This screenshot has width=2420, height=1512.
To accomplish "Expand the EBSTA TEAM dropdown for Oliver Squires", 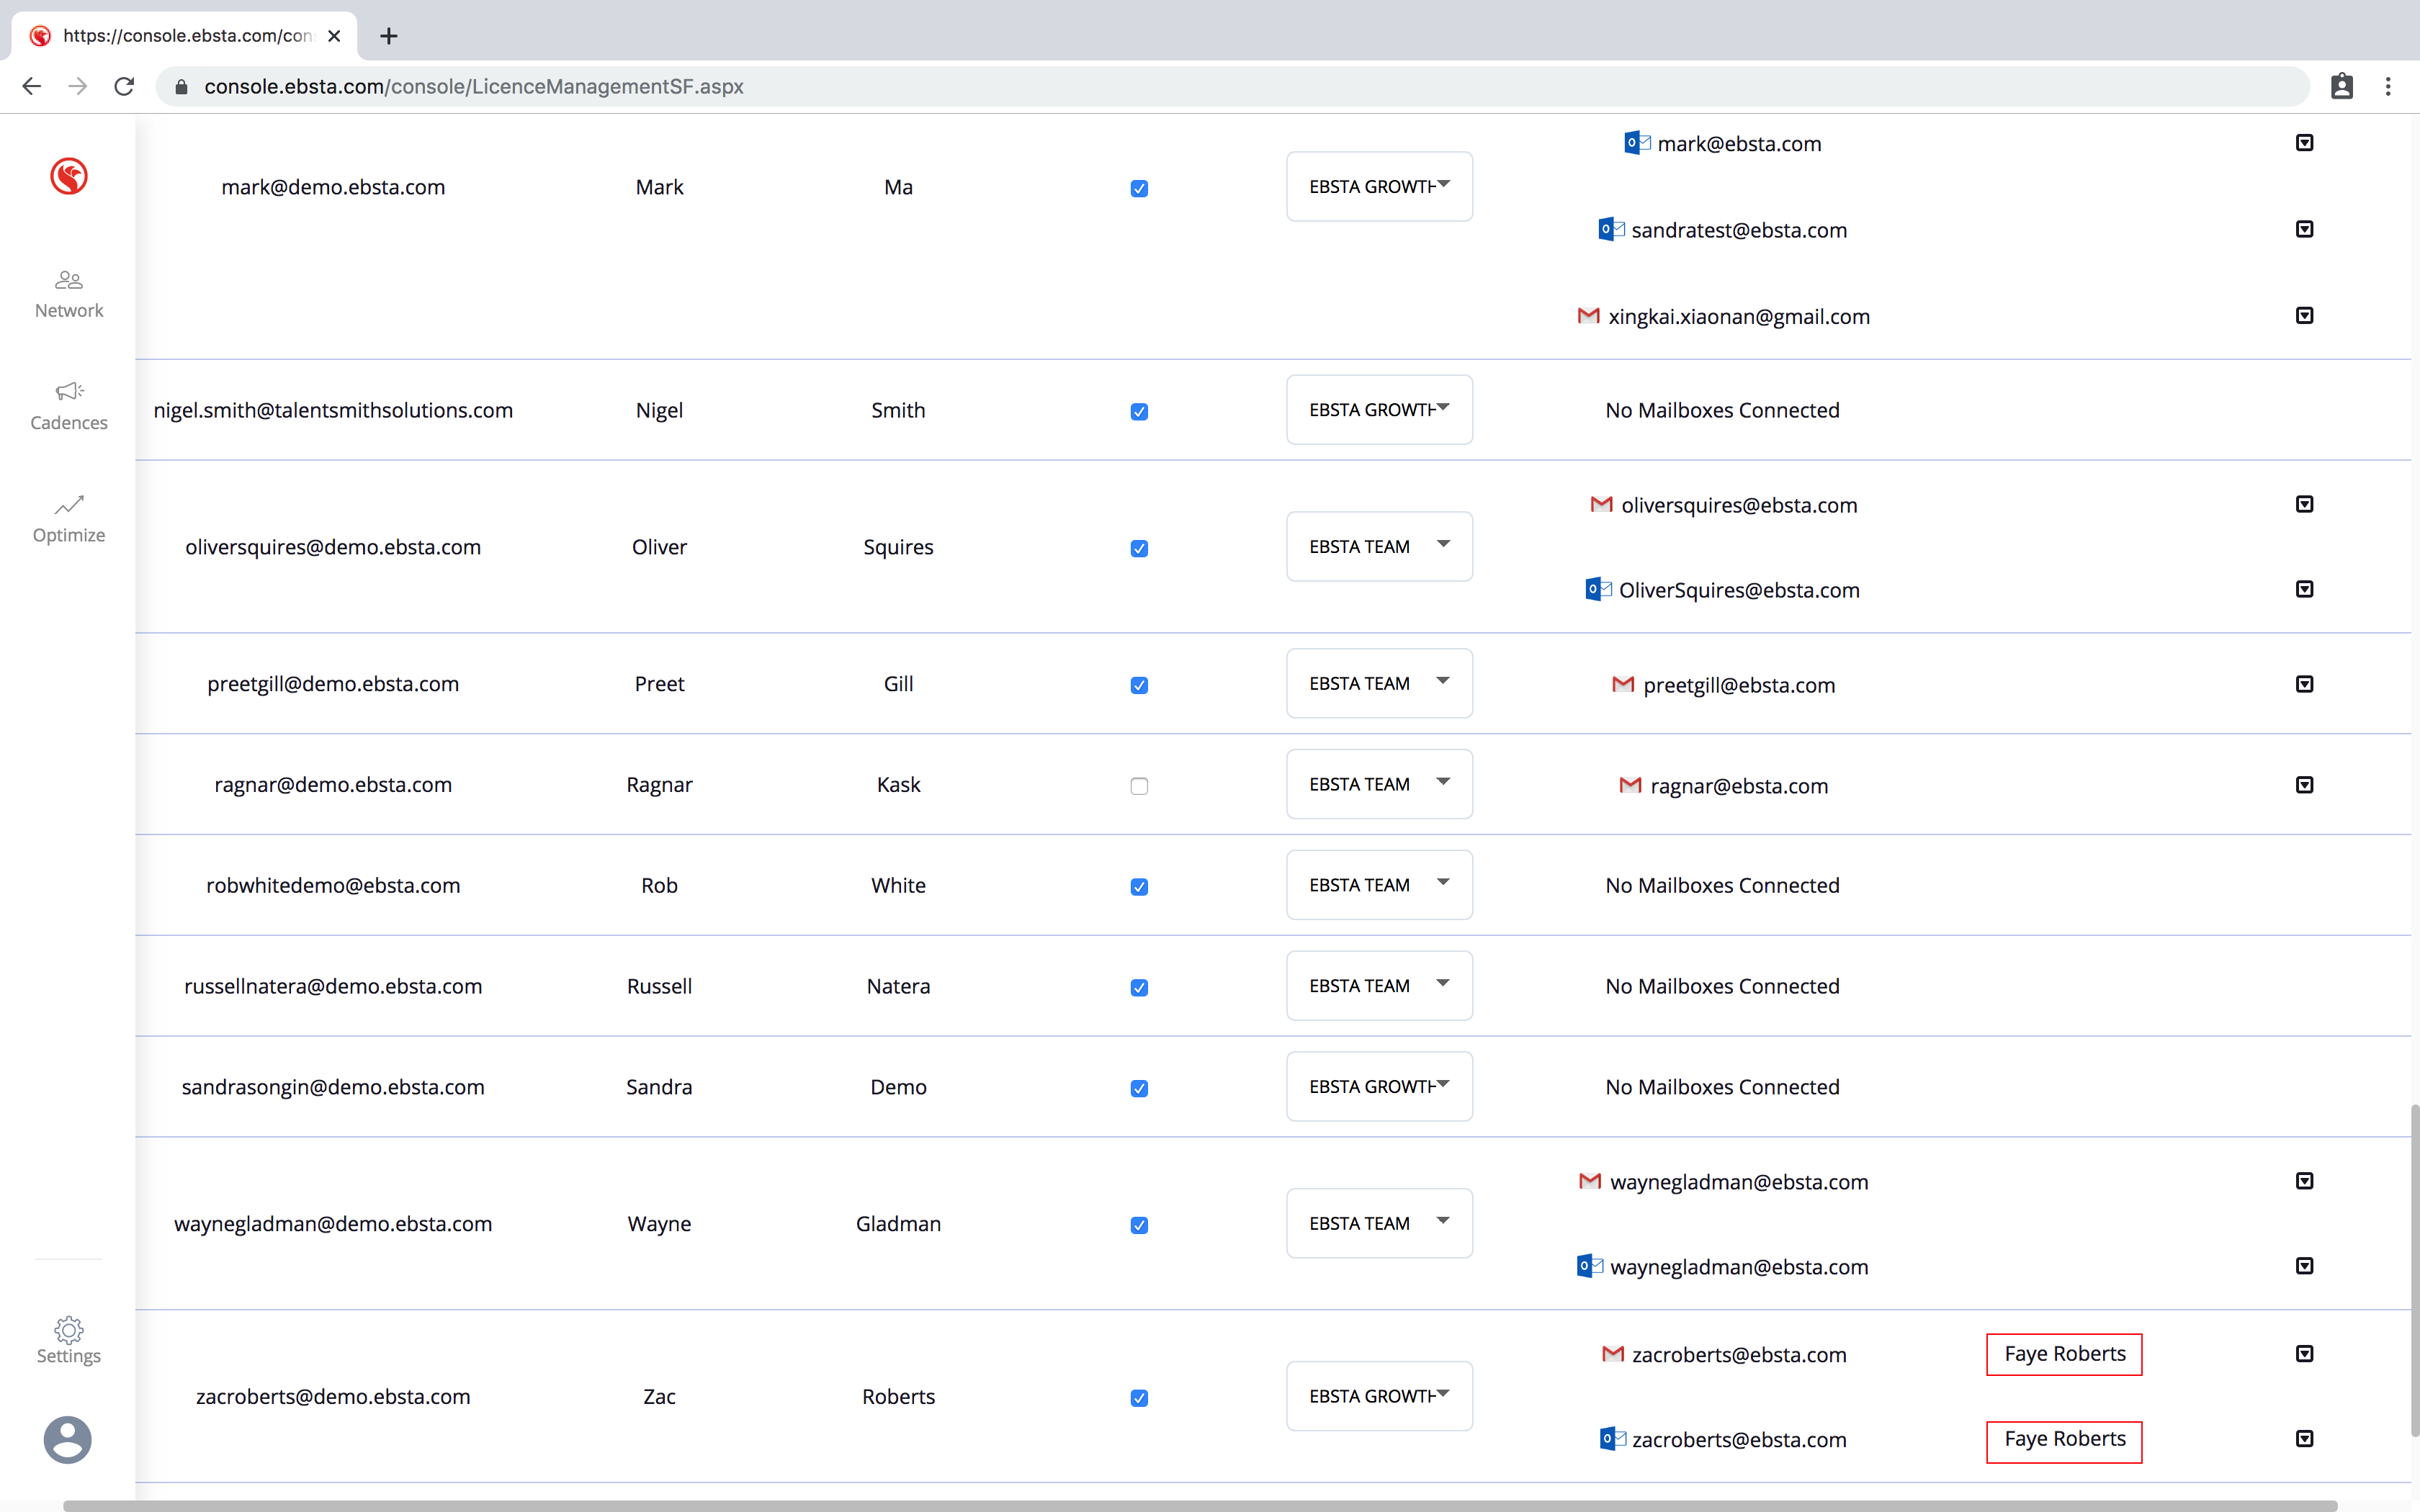I will pos(1379,547).
